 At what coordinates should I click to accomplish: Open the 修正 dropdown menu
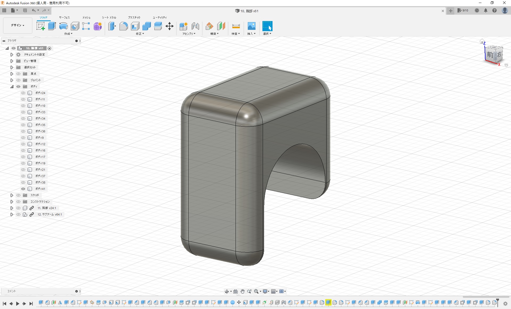click(140, 34)
